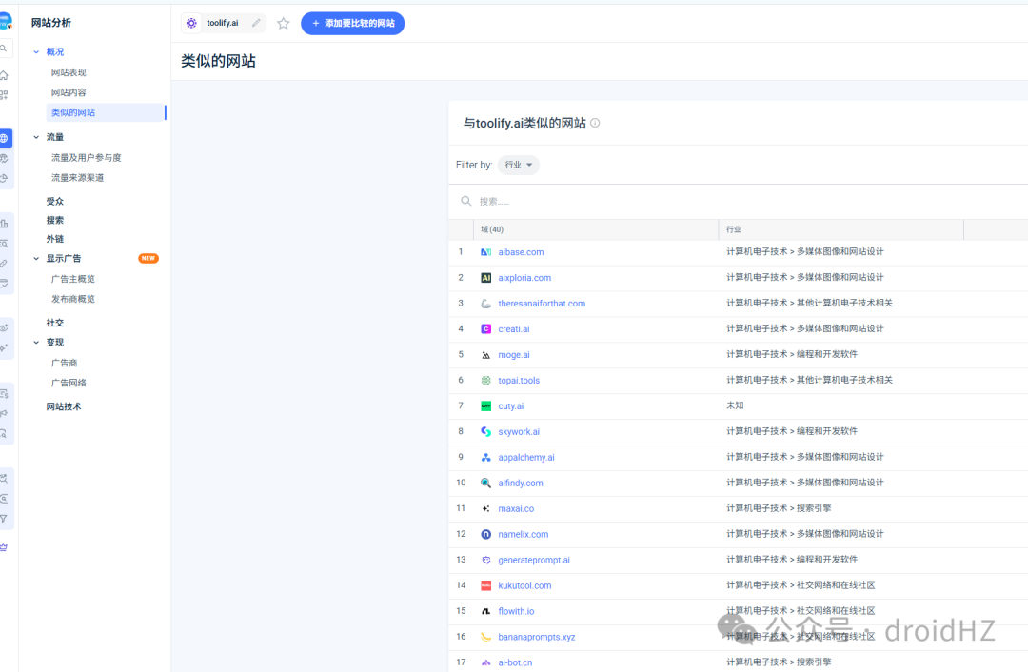Click the crown icon in the left rail

[4, 546]
